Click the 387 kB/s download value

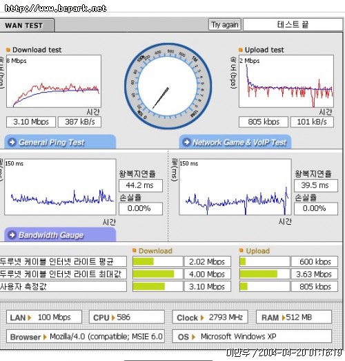point(79,122)
